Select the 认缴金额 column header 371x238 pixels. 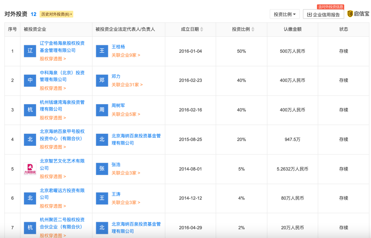click(x=292, y=29)
